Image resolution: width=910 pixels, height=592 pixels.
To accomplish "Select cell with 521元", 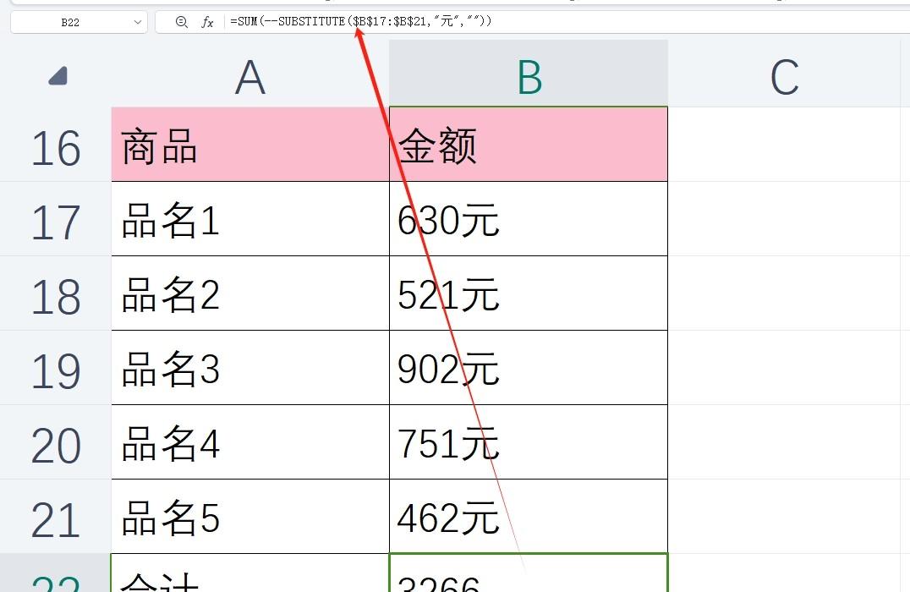I will coord(529,293).
